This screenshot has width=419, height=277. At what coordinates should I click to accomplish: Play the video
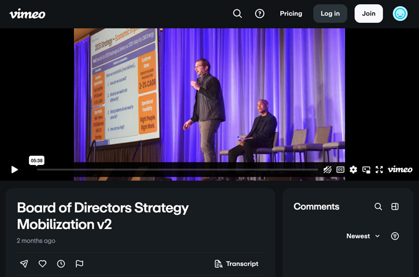pos(14,169)
